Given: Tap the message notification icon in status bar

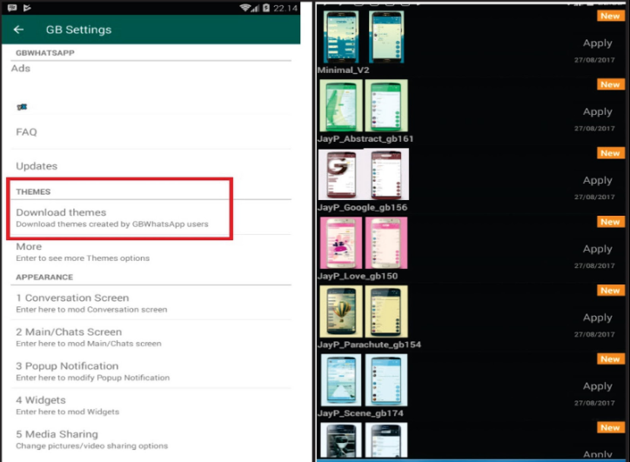Looking at the screenshot, I should (x=12, y=8).
